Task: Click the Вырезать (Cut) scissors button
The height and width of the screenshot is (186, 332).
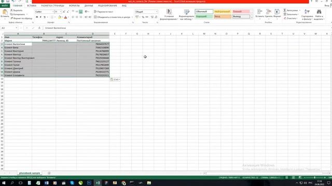Action: click(x=16, y=10)
